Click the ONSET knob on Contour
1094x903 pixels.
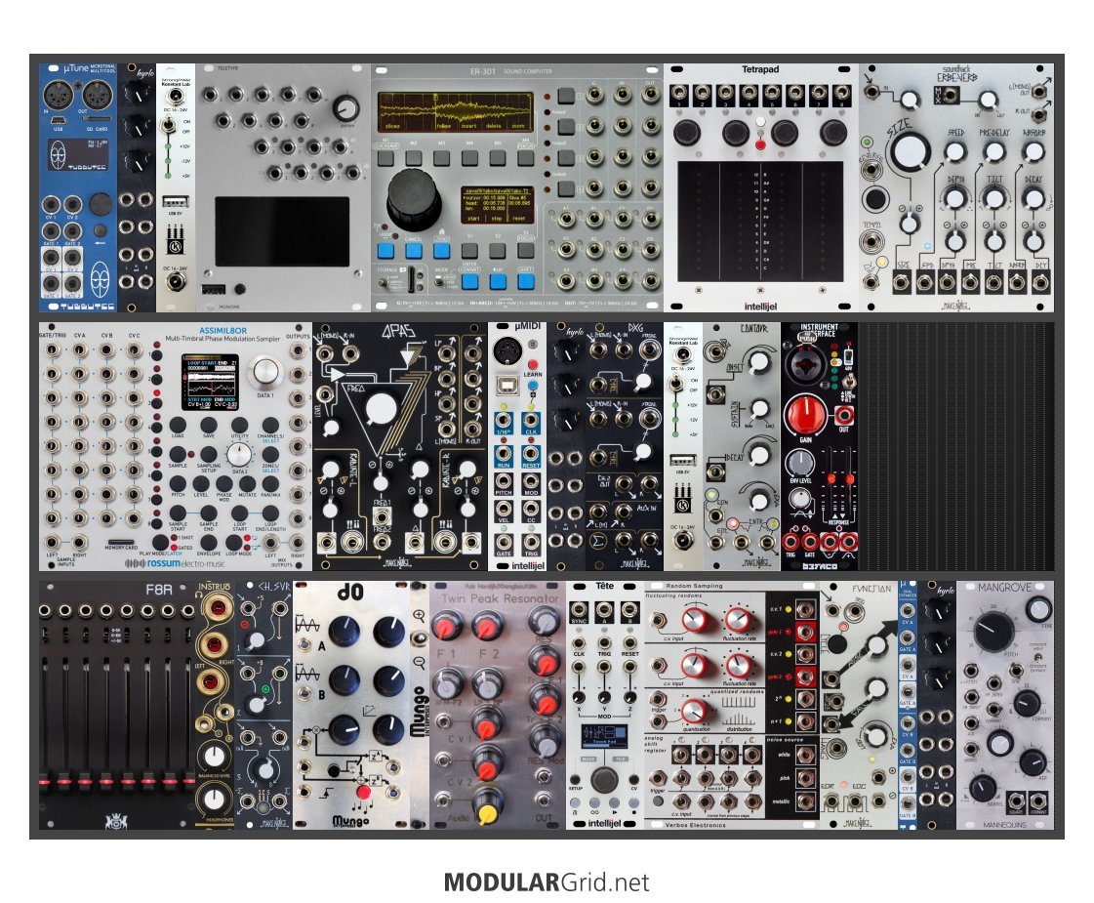tap(758, 361)
